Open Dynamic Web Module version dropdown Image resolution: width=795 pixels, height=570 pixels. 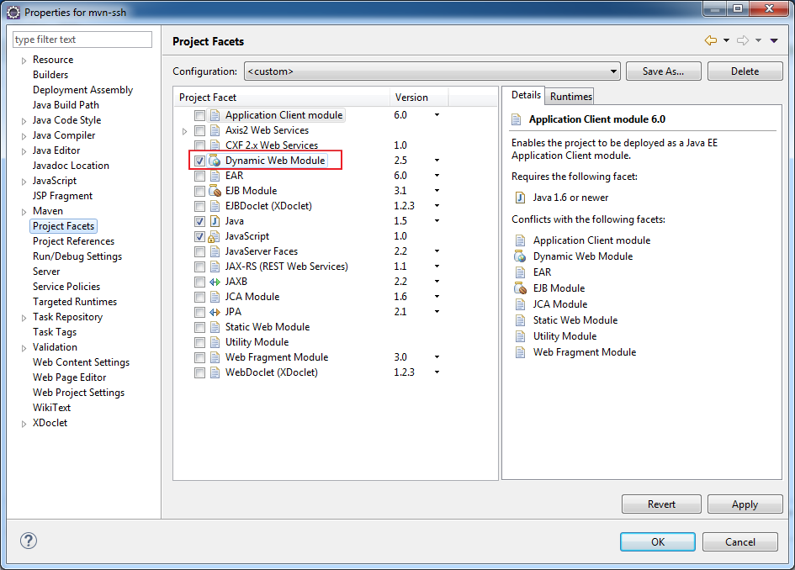[x=437, y=161]
